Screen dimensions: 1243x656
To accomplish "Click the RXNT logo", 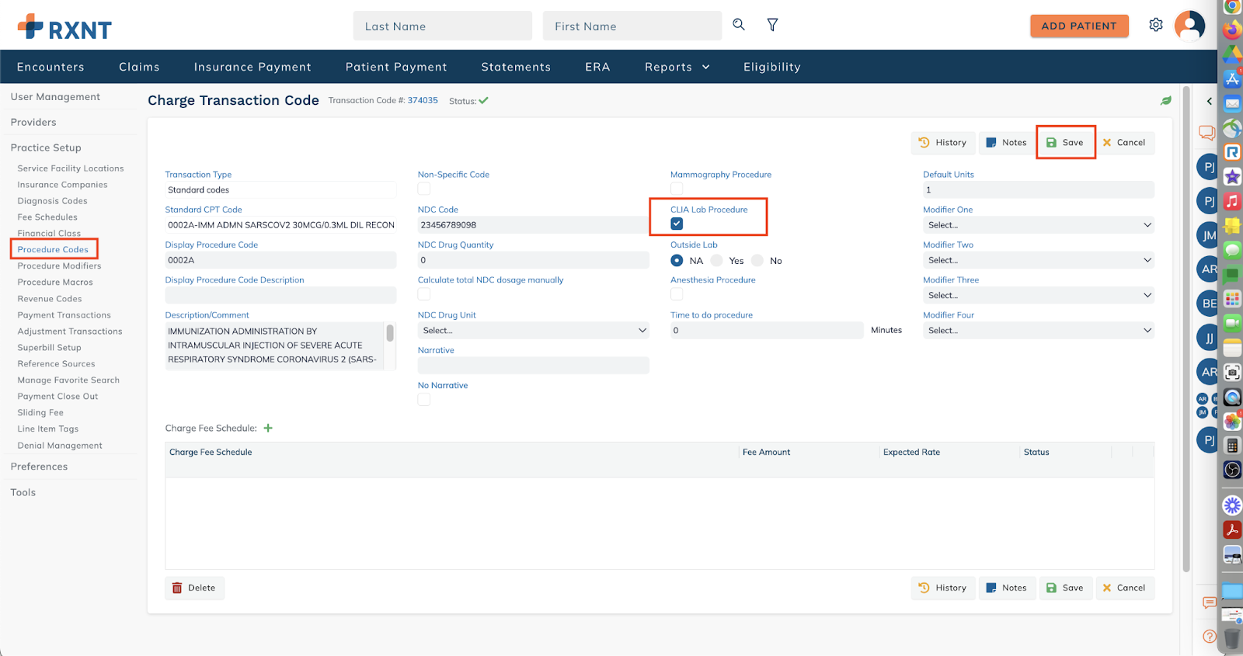I will tap(64, 27).
